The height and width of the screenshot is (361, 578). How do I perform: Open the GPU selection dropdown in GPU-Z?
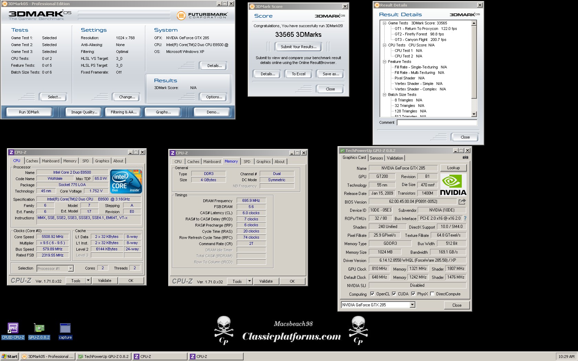pos(412,305)
